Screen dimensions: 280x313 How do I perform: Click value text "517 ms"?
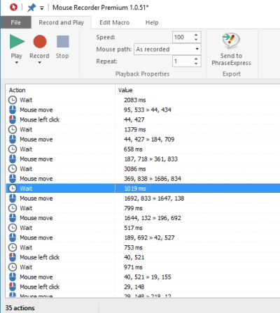point(133,228)
